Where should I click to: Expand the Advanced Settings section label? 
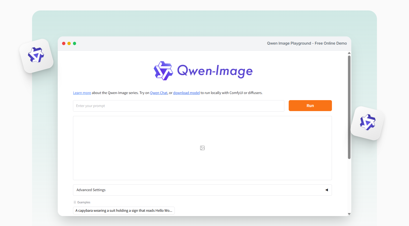click(x=91, y=190)
